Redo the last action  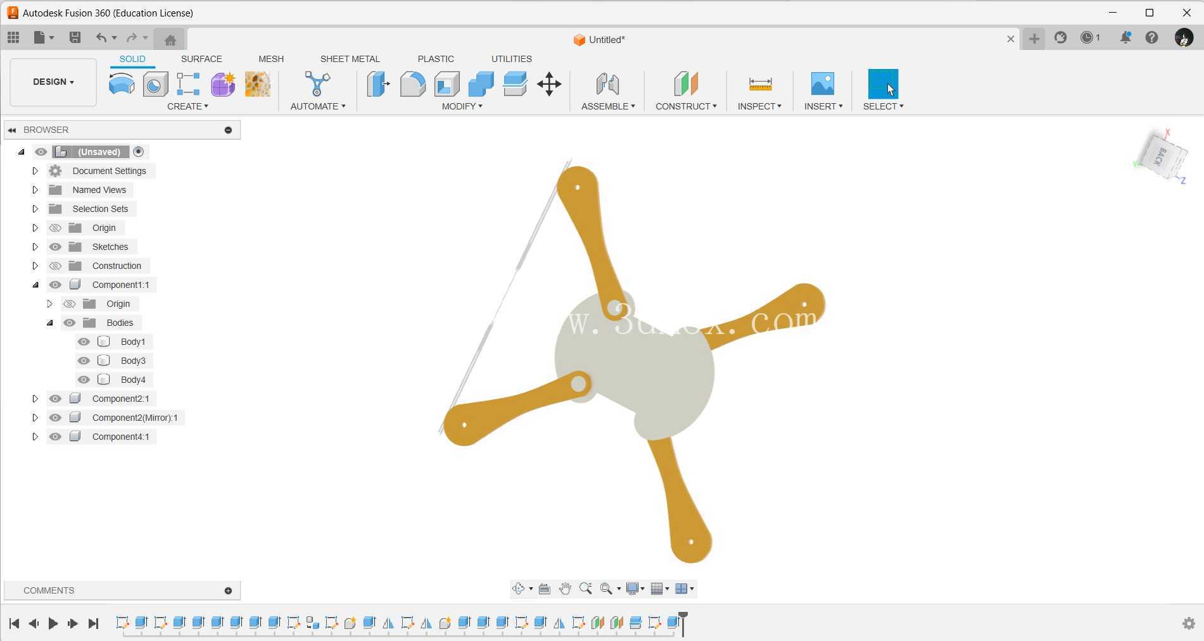click(131, 38)
